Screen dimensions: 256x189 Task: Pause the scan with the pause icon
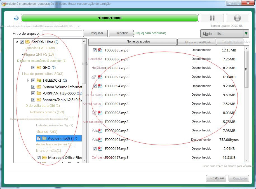[x=212, y=17]
